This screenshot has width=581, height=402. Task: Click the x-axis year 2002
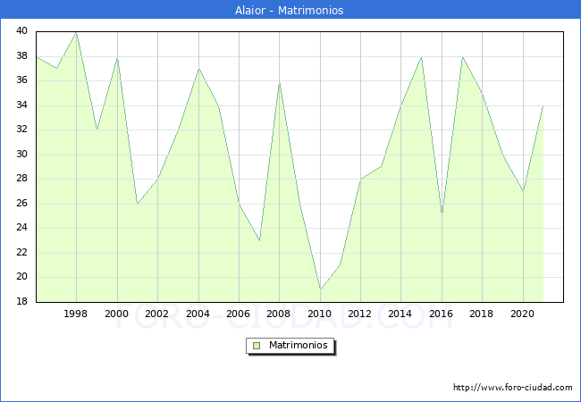[157, 314]
